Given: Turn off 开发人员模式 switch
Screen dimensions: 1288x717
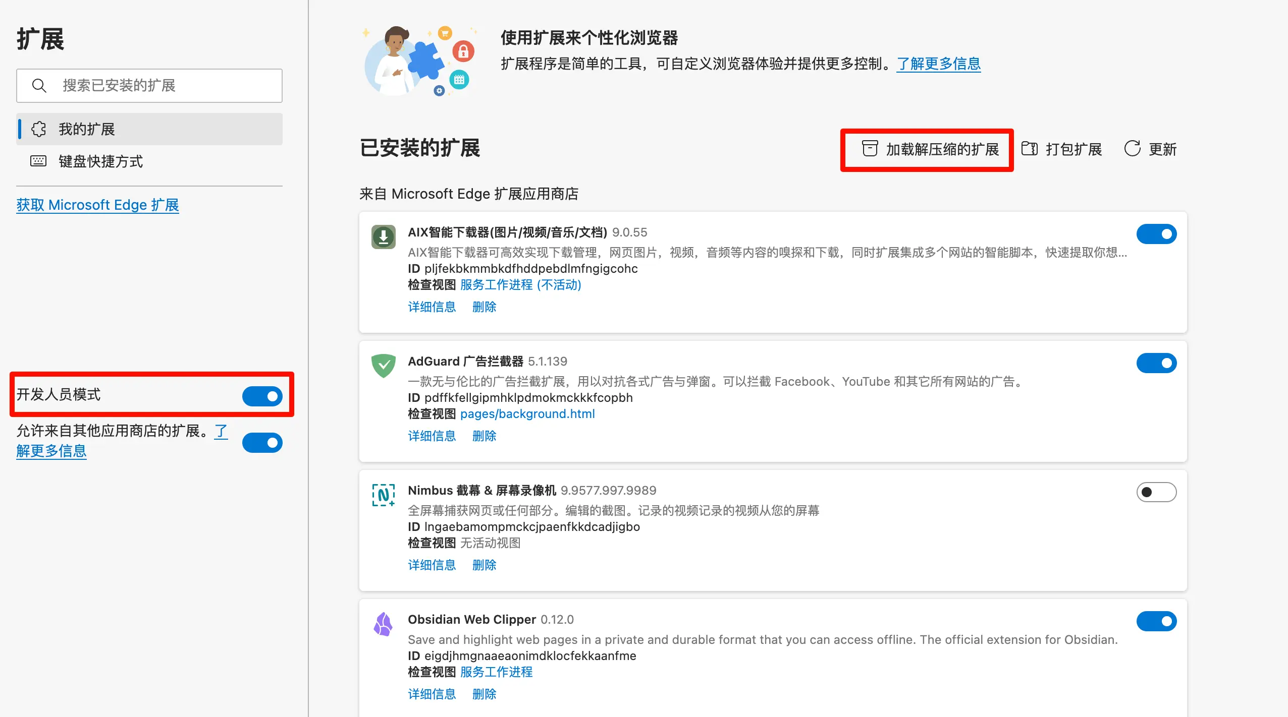Looking at the screenshot, I should click(262, 396).
